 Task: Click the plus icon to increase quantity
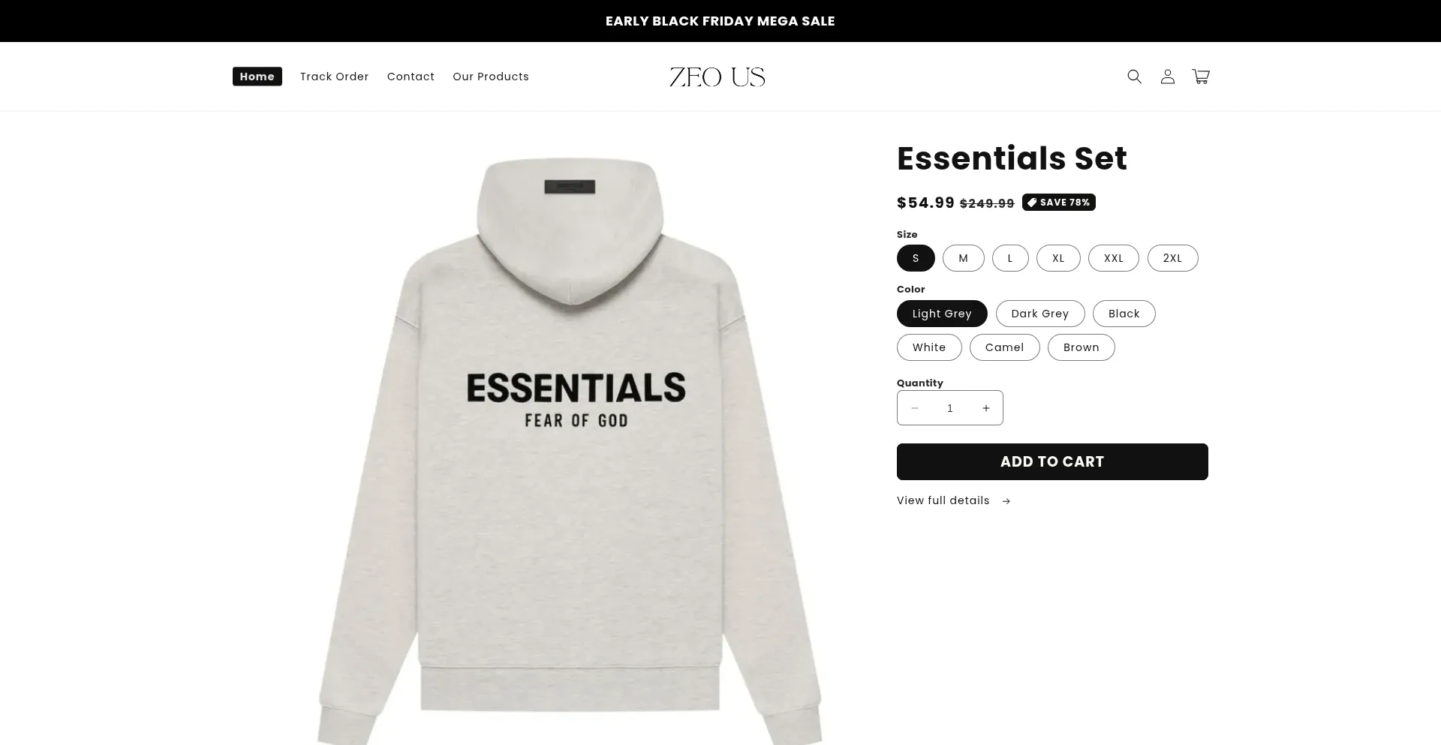[985, 407]
